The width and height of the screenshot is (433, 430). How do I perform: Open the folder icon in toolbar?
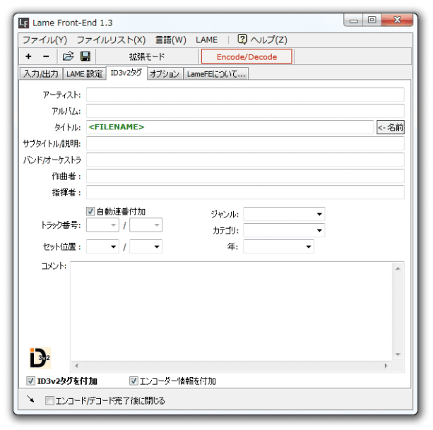coord(68,56)
